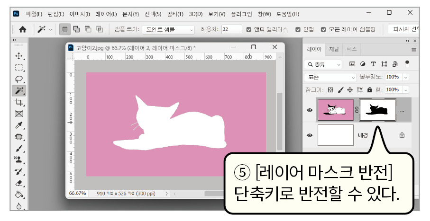Toggle 인접 checkbox
Viewport: 430px width, 221px height.
298,29
